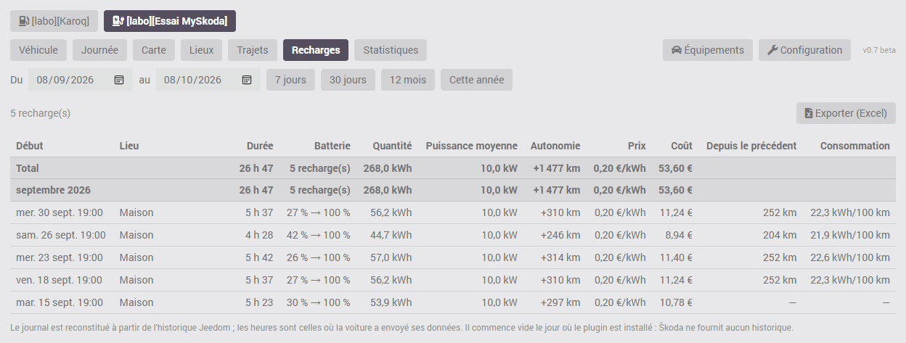The width and height of the screenshot is (906, 343).
Task: Click the 57,0 kWh quantity cell
Action: tap(391, 257)
